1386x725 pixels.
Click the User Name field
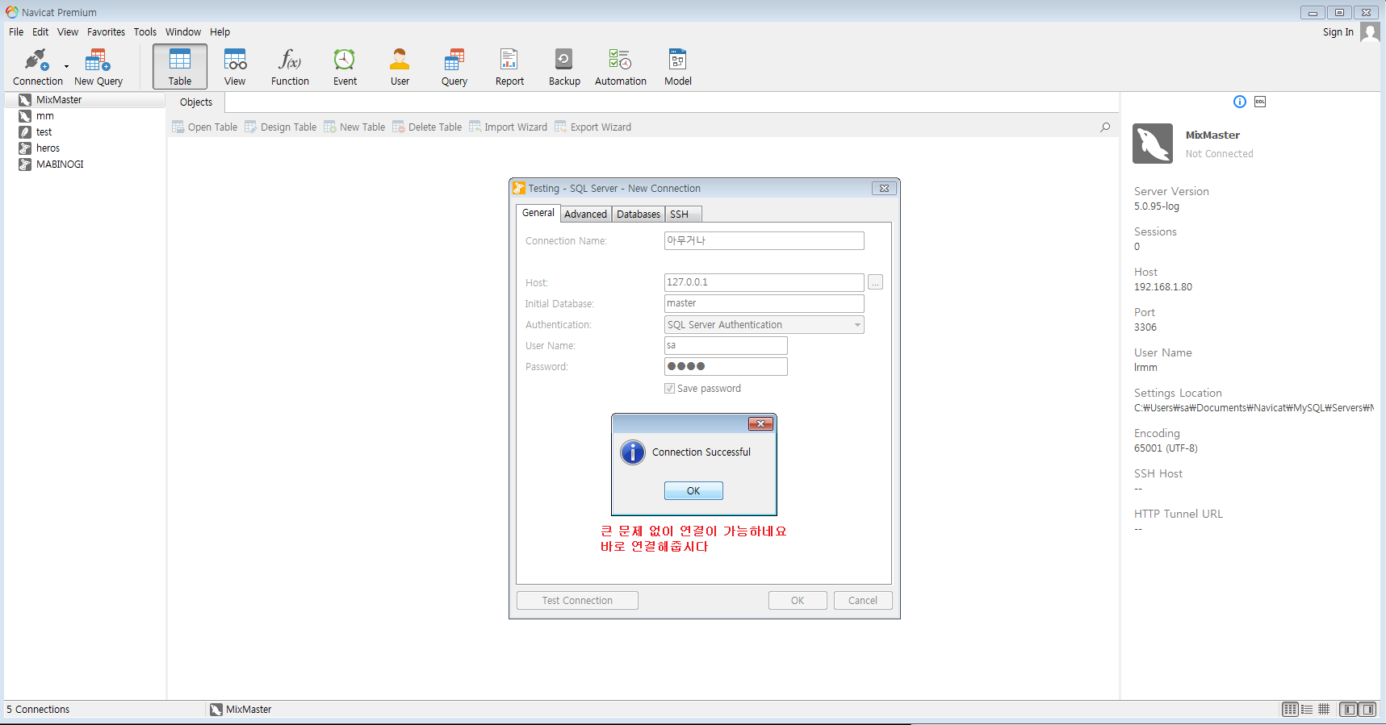coord(726,345)
